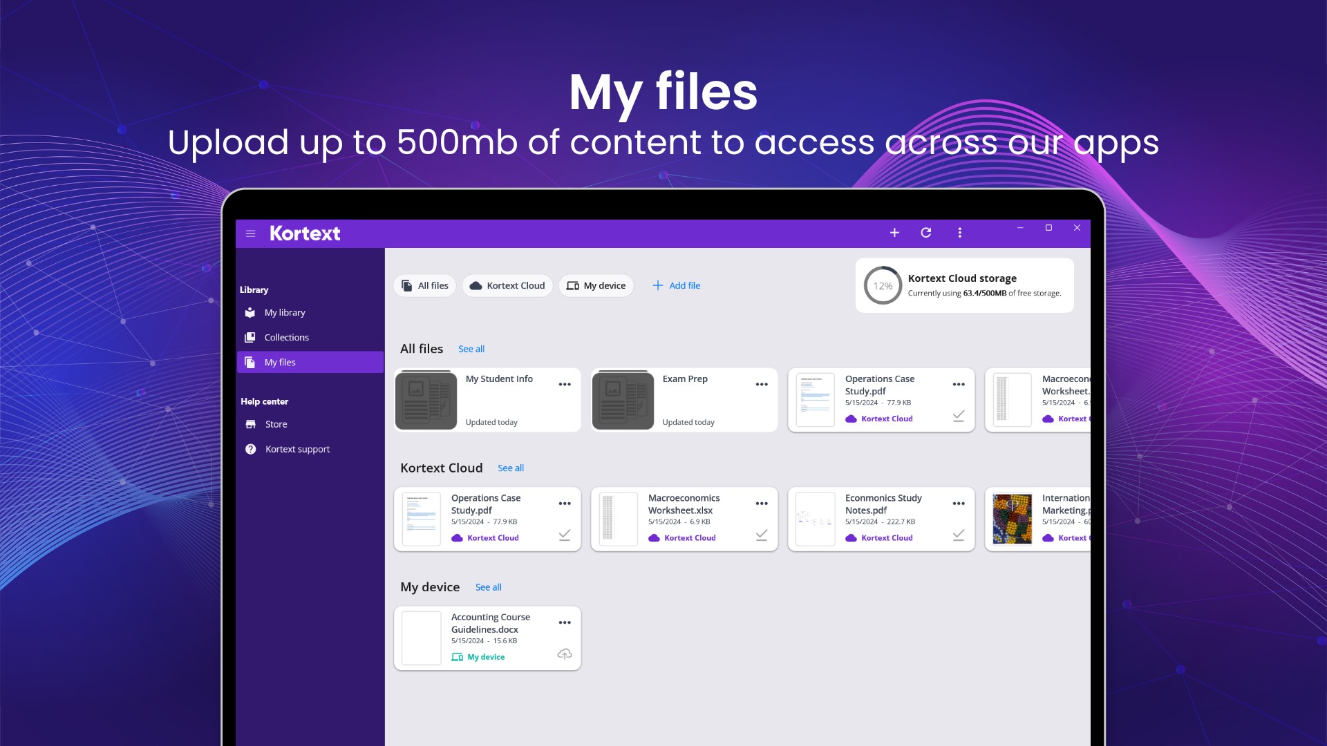This screenshot has width=1327, height=746.
Task: Click the Add file button
Action: point(676,285)
